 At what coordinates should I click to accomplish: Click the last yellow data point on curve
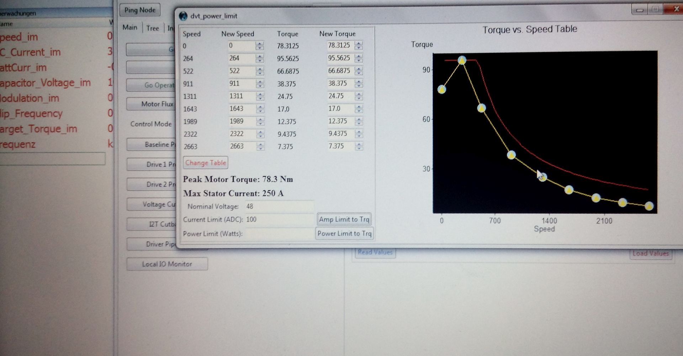tap(649, 206)
